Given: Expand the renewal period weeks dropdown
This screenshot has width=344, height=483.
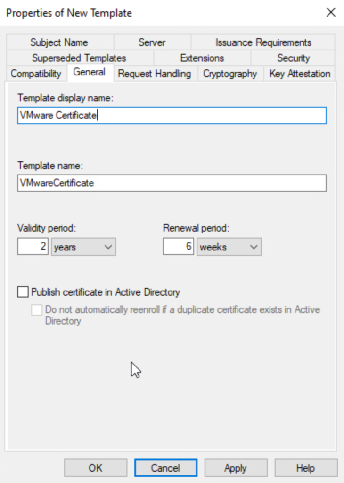Looking at the screenshot, I should point(229,247).
